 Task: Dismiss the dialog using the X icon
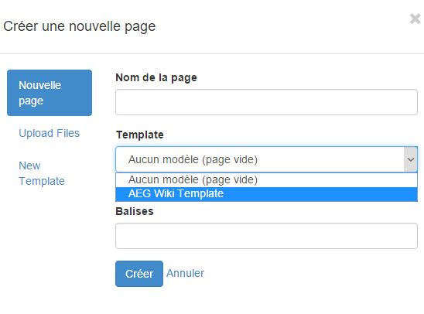(x=415, y=19)
